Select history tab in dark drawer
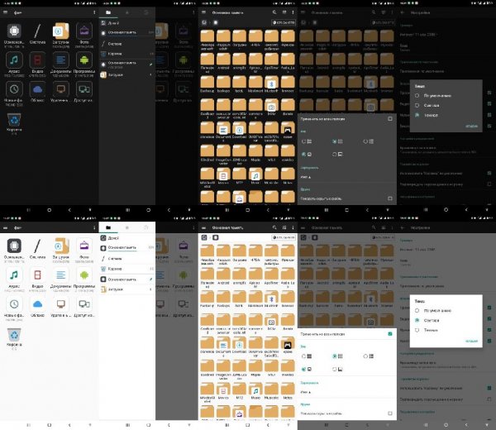 click(x=145, y=12)
